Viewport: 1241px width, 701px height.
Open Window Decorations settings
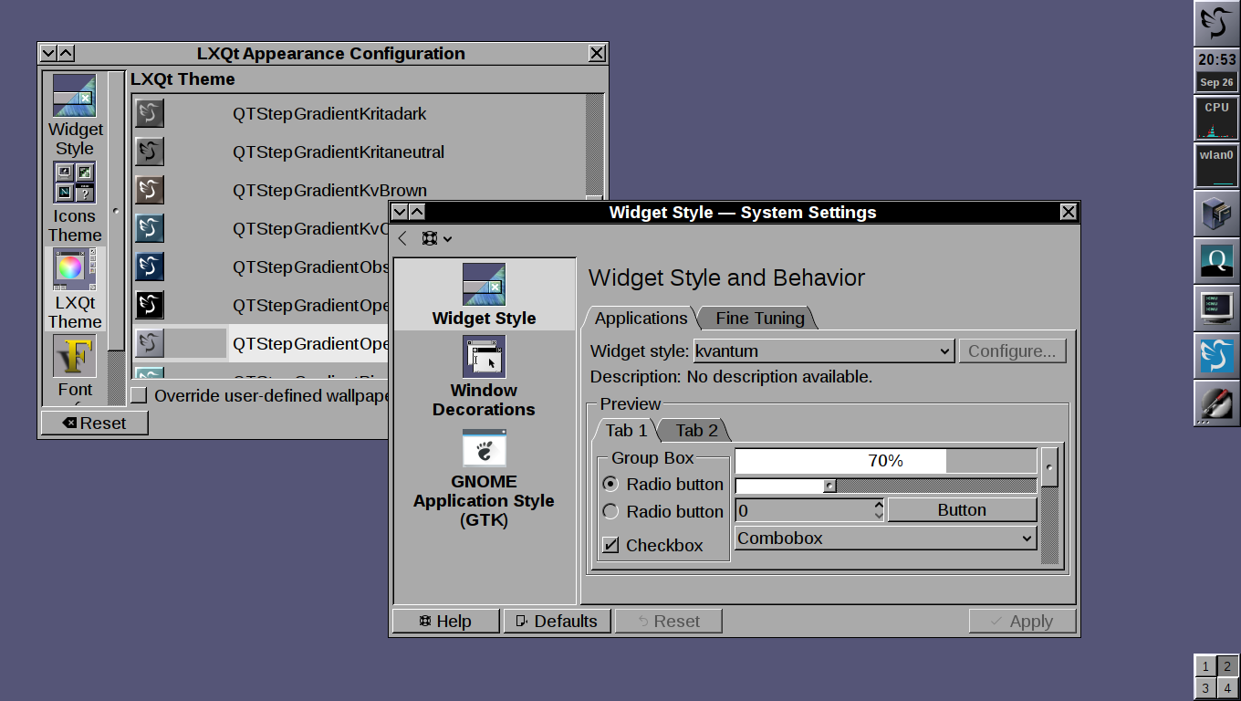pos(484,376)
